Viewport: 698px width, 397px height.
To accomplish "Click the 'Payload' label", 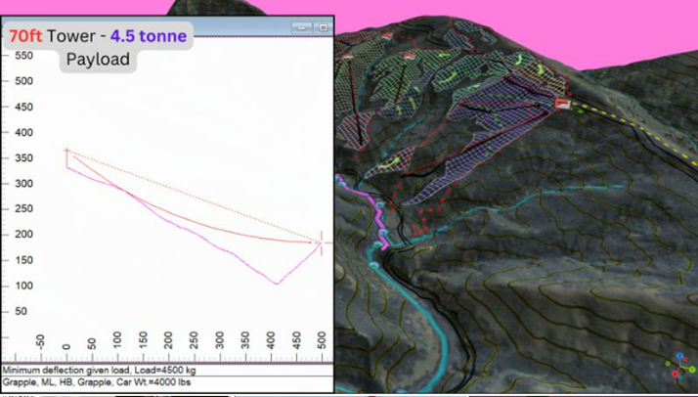I will pyautogui.click(x=98, y=60).
